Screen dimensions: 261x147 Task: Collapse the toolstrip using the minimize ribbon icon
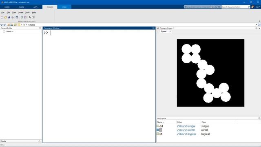pos(259,21)
